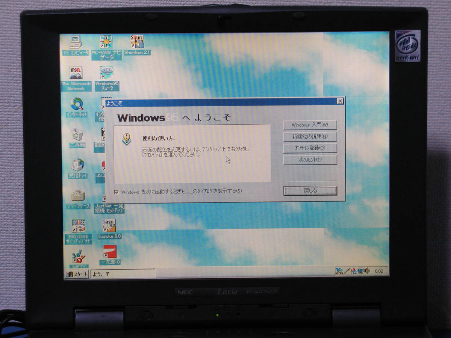Click the pen icon in the system tray
The image size is (451, 338).
347,271
